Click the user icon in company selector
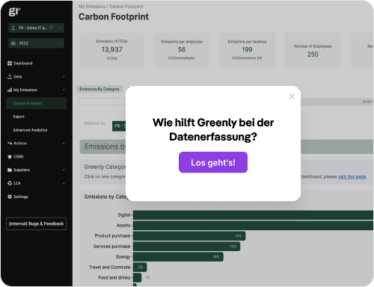 (13, 28)
